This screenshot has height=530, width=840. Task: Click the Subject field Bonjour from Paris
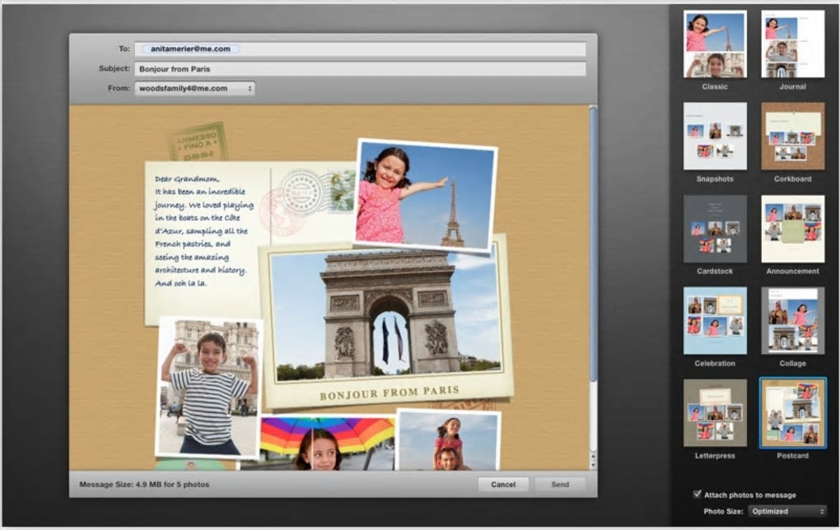(360, 69)
